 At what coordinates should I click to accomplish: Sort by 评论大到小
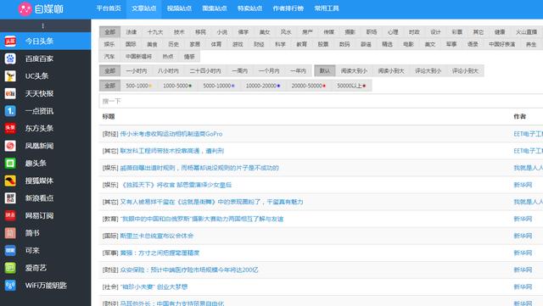point(428,71)
